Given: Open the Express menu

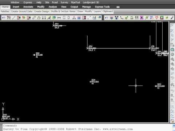Looking at the screenshot, I should coord(28,2).
